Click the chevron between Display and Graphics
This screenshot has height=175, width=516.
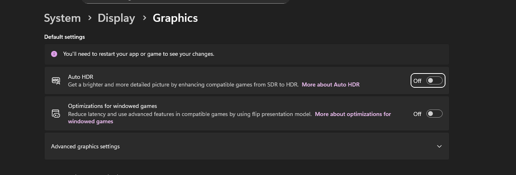pyautogui.click(x=144, y=18)
